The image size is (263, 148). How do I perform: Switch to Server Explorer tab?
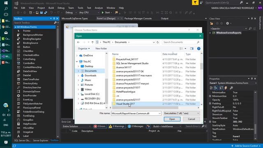point(40,141)
